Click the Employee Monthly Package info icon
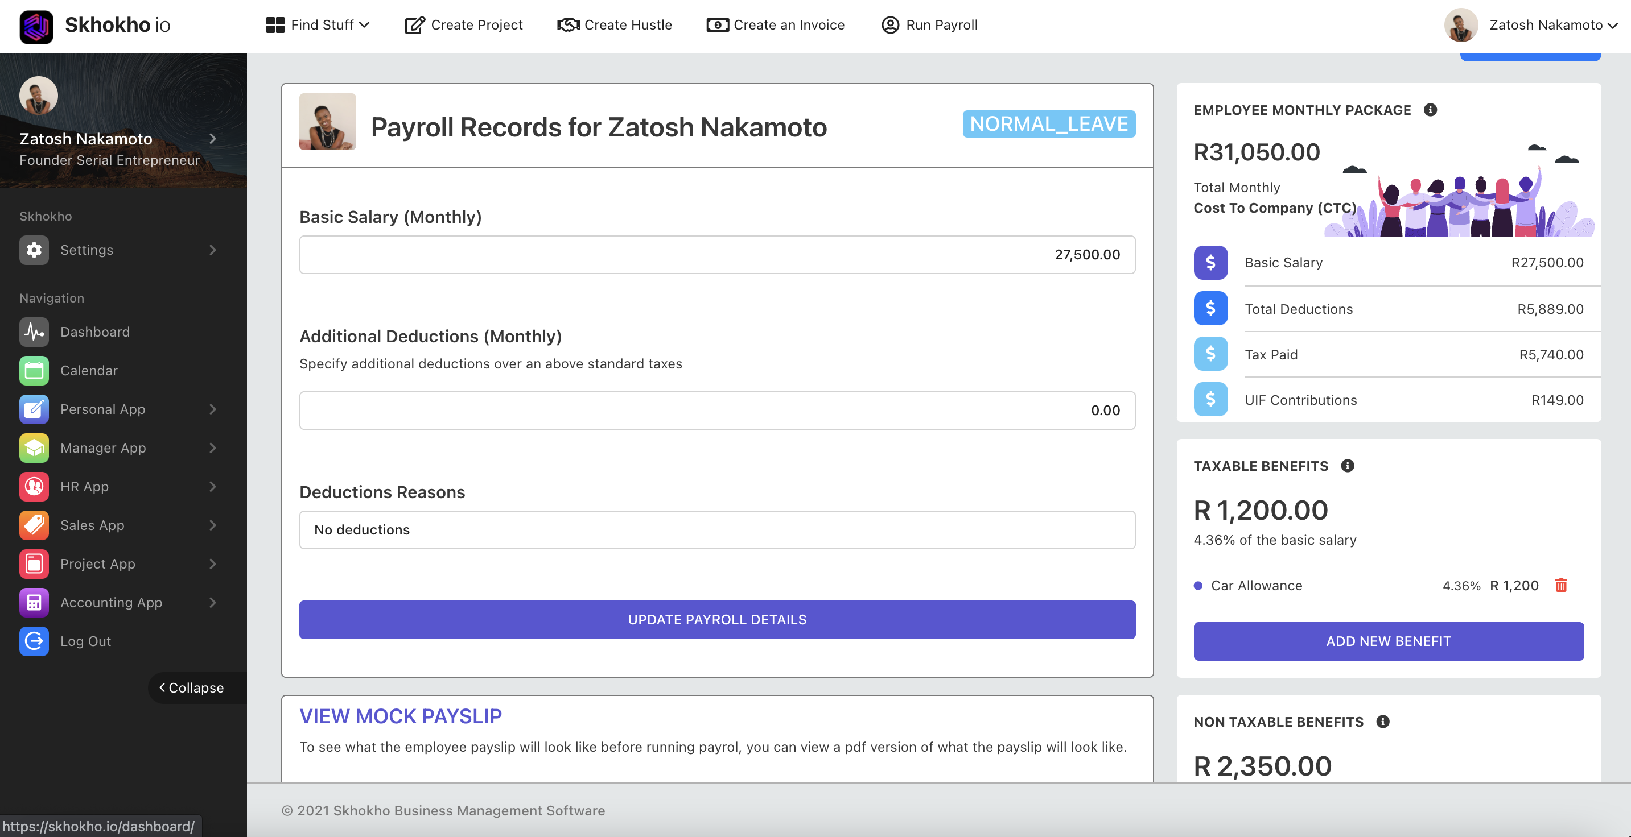The width and height of the screenshot is (1631, 837). (x=1430, y=110)
